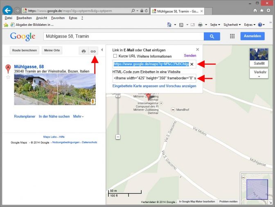Open browser settings gear icon

tap(268, 11)
